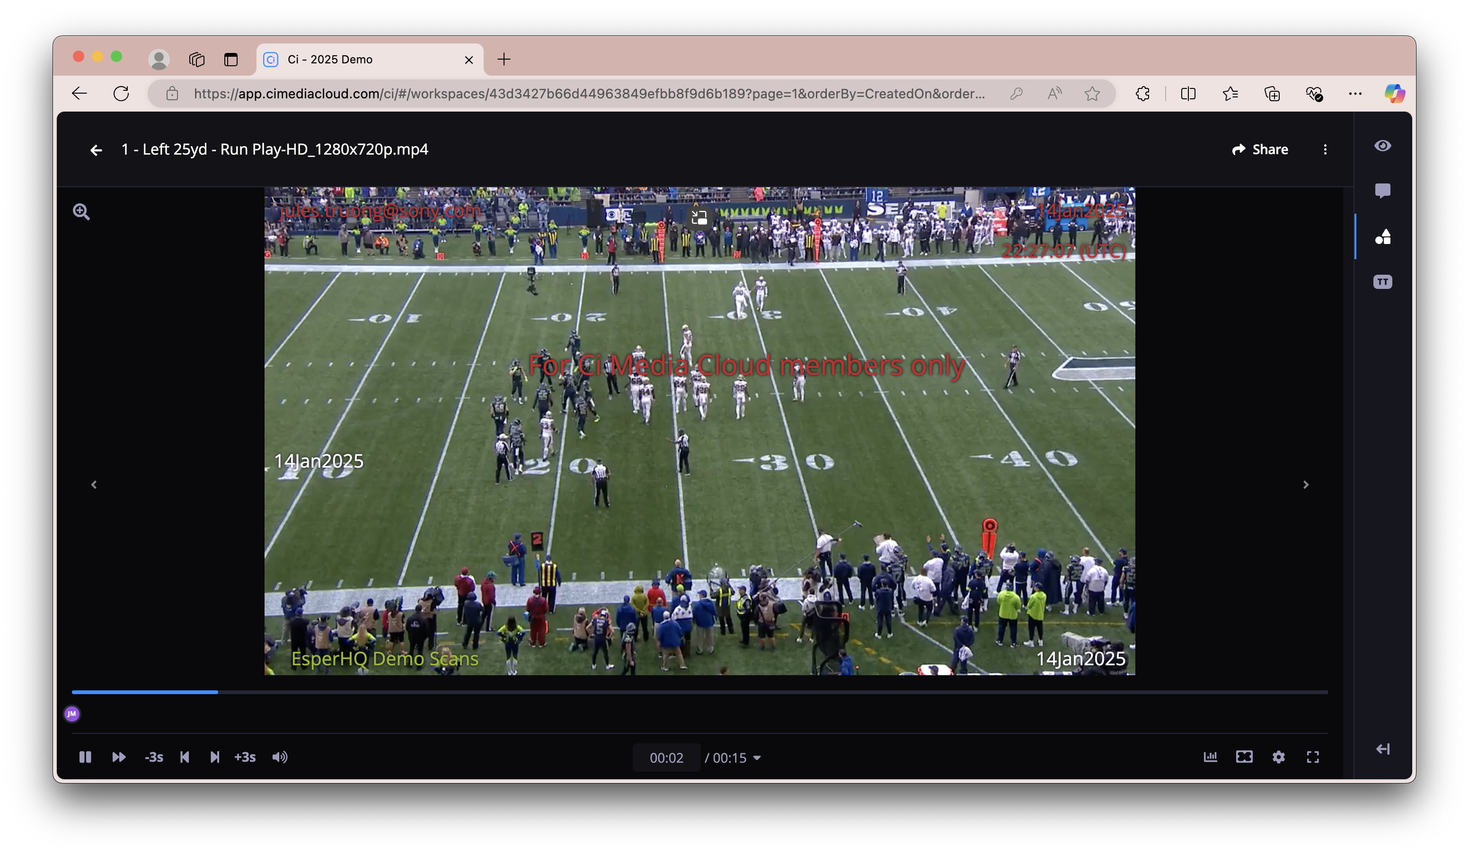This screenshot has width=1469, height=853.
Task: Open browser extensions puzzle icon
Action: click(x=1142, y=93)
